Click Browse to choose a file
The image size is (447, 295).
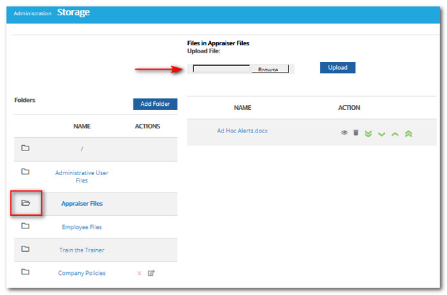point(269,69)
